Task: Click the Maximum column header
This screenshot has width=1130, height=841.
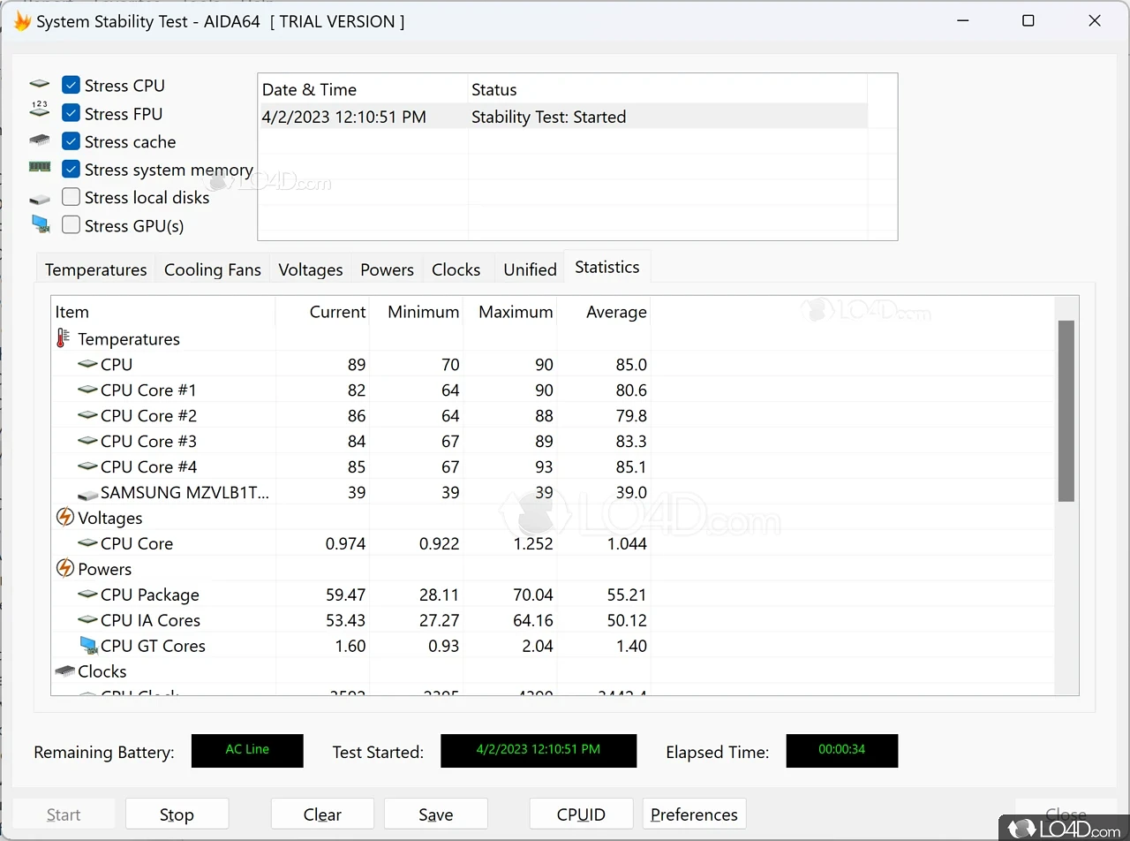Action: [x=509, y=312]
